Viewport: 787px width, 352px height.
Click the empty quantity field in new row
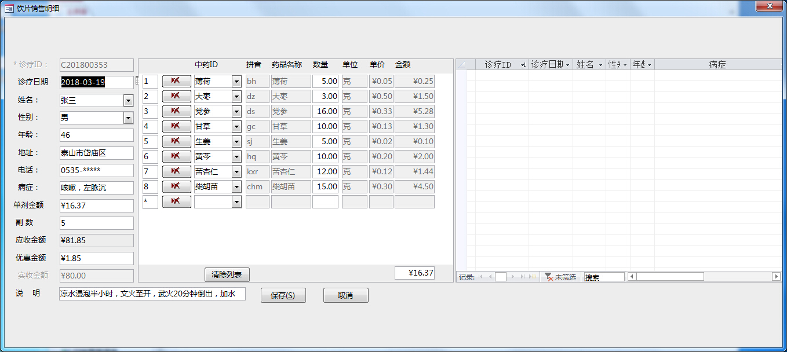325,201
